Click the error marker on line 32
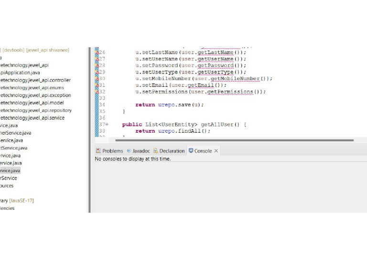This screenshot has height=259, width=367. point(97,92)
